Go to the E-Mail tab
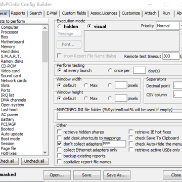Image resolution: width=182 pixels, height=182 pixels. [x=52, y=13]
